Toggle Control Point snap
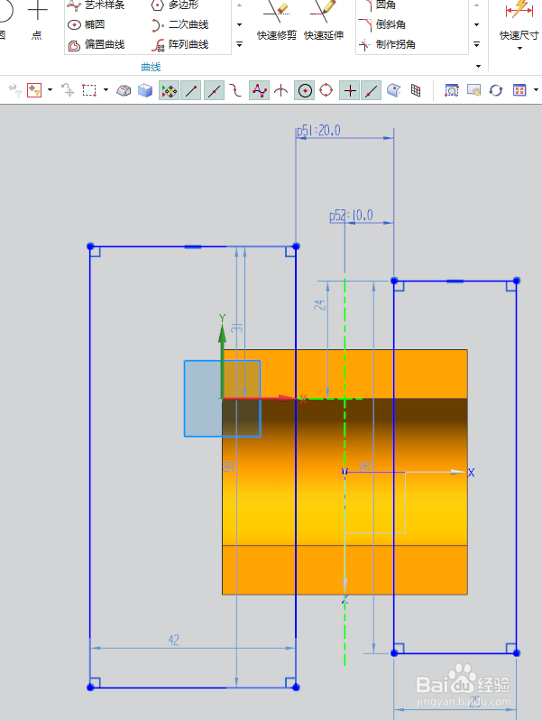Viewport: 542px width, 721px height. (236, 90)
